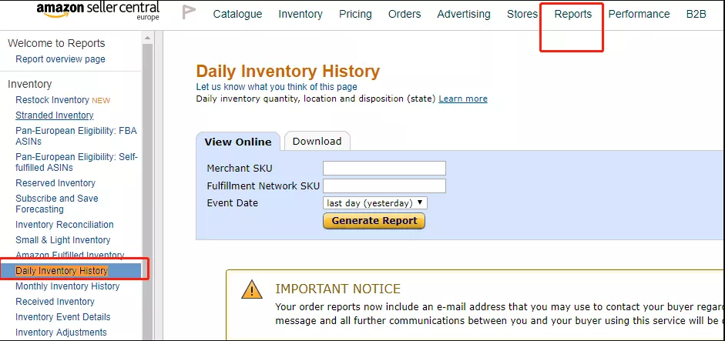This screenshot has height=341, width=725.
Task: Open the Reports menu
Action: pos(573,14)
